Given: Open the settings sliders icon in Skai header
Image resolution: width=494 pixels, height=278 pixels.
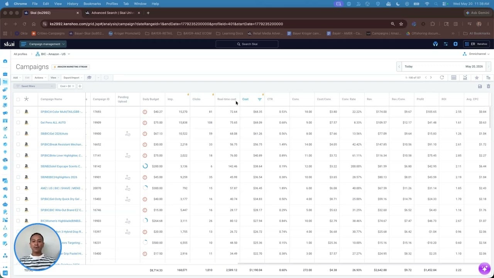Looking at the screenshot, I should [x=445, y=44].
